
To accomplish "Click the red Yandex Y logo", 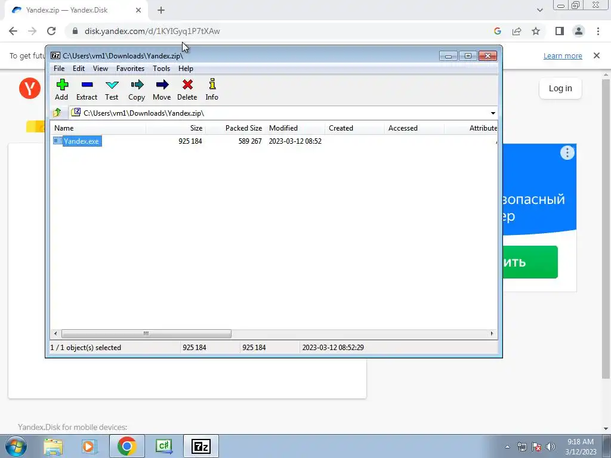I will click(x=30, y=88).
